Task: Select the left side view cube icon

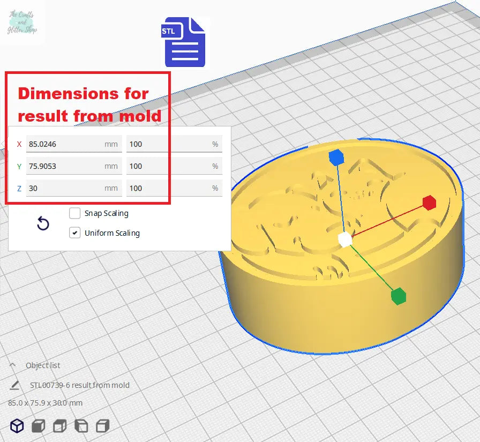Action: click(81, 426)
